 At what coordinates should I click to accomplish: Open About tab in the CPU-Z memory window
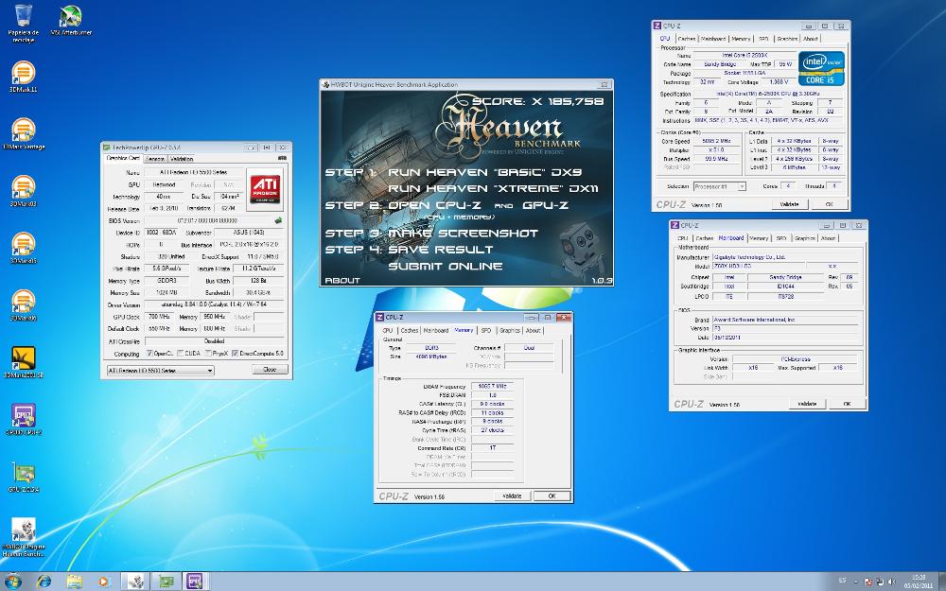(533, 330)
